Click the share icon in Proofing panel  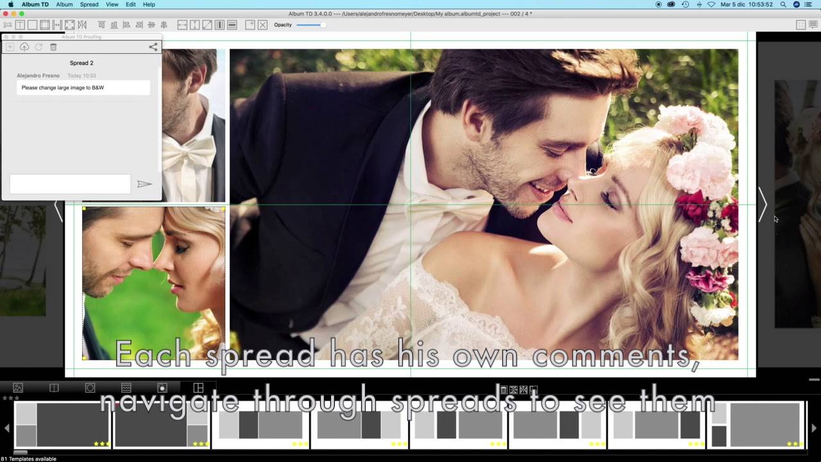[x=153, y=47]
